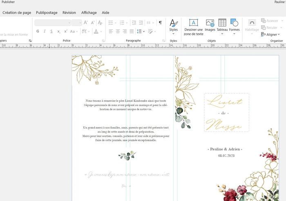286x201 pixels.
Task: Align the text to the left
Action: coord(111,32)
